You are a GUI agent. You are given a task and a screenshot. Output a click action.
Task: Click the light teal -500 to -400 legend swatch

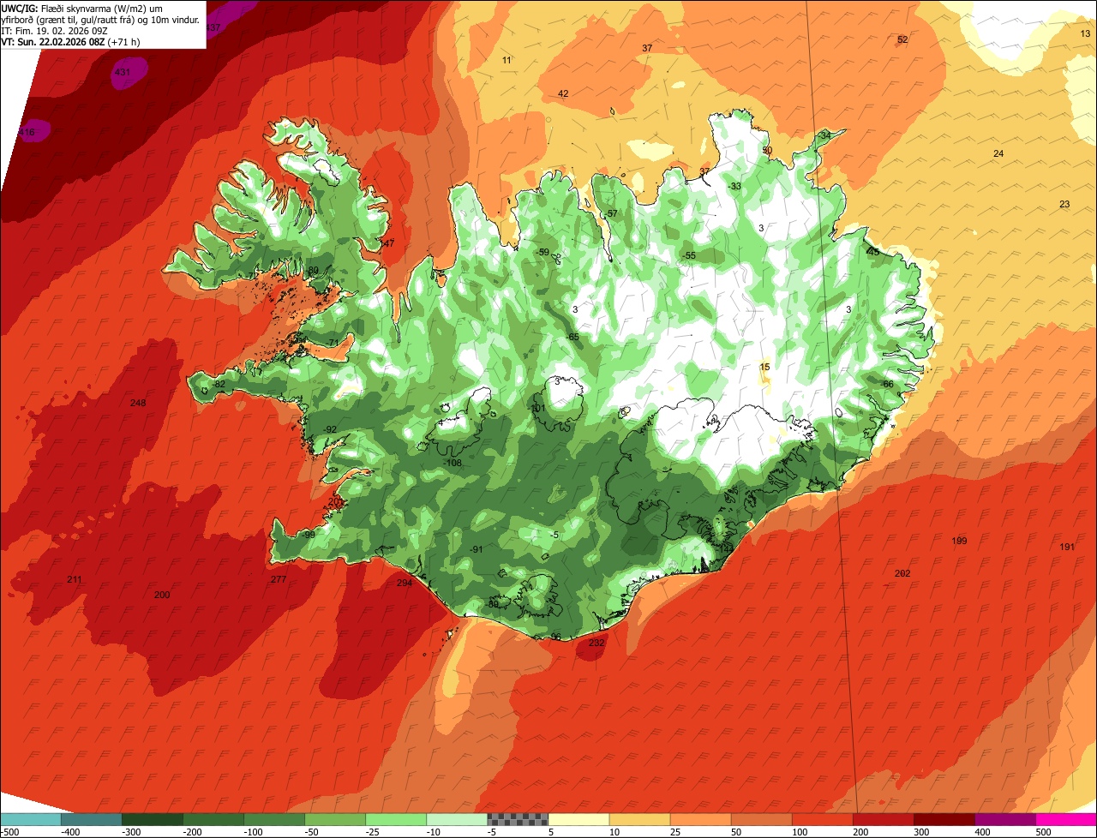pos(31,819)
